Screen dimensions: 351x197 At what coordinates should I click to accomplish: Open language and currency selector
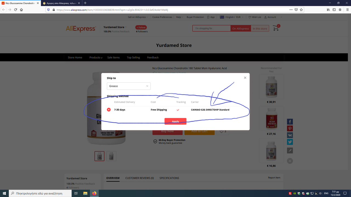(x=231, y=17)
